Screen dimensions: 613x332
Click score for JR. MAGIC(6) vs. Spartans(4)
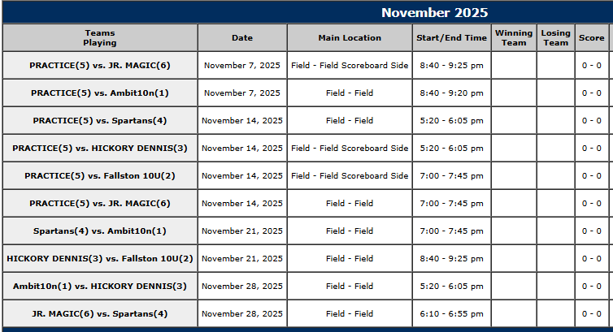tap(591, 313)
